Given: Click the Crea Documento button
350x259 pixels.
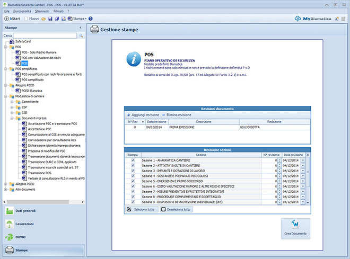Looking at the screenshot, I should click(295, 228).
